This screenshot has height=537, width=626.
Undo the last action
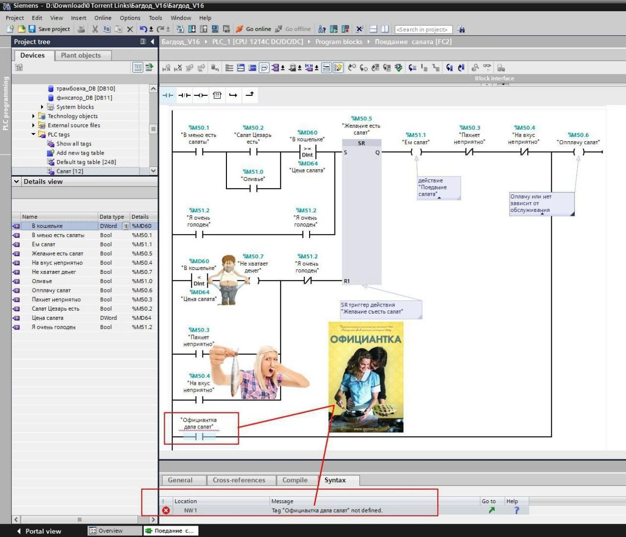143,29
